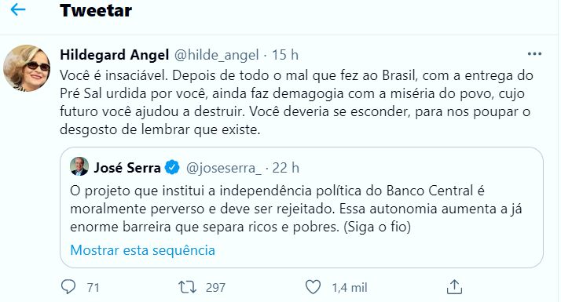Screen dimensions: 561x302
Task: Open Hildegard Angel's profile picture
Action: coord(27,68)
